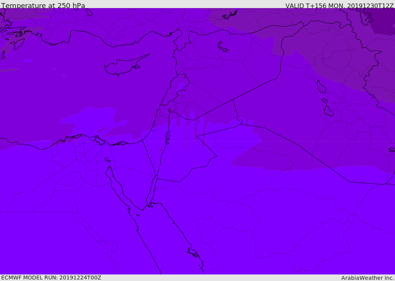This screenshot has height=281, width=395.
Task: Click the 'VALID T+156 MON. 20191230T12Z' label
Action: click(339, 5)
